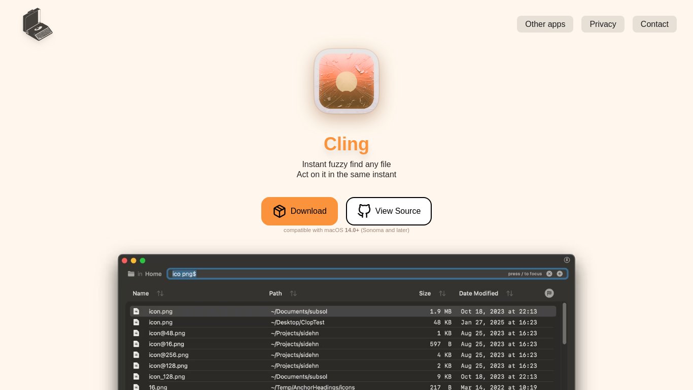Click the path ~/Temp/AnchorHeadings/icons

[313, 387]
